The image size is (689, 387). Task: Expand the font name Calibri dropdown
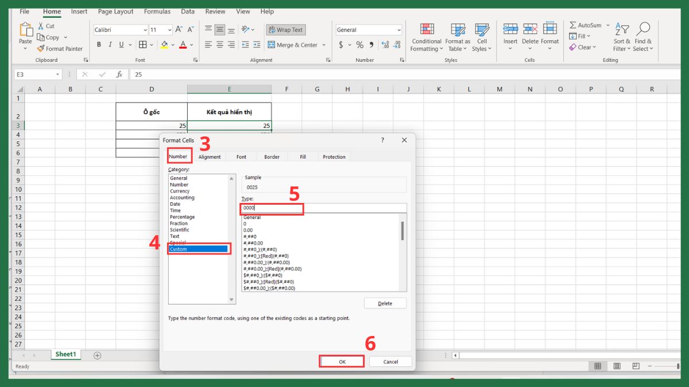144,30
